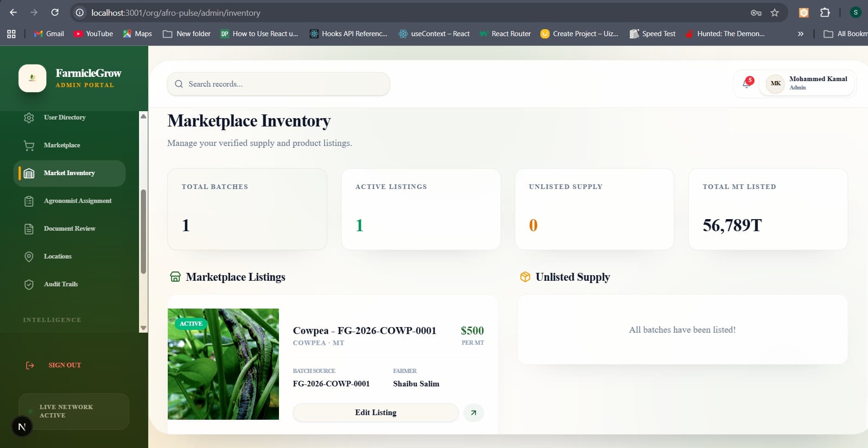Go back with the browser back arrow
Screen dimensions: 868x448
pyautogui.click(x=13, y=13)
